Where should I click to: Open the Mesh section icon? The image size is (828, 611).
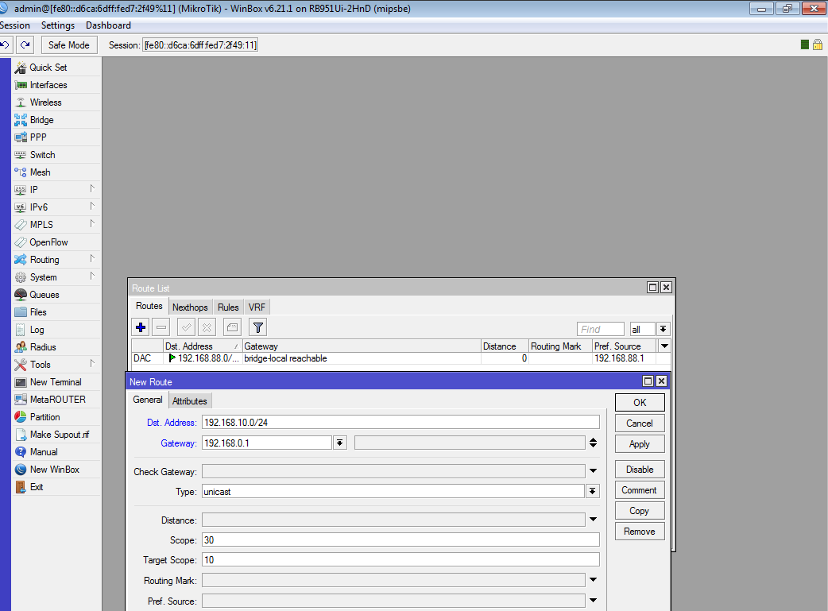click(21, 172)
